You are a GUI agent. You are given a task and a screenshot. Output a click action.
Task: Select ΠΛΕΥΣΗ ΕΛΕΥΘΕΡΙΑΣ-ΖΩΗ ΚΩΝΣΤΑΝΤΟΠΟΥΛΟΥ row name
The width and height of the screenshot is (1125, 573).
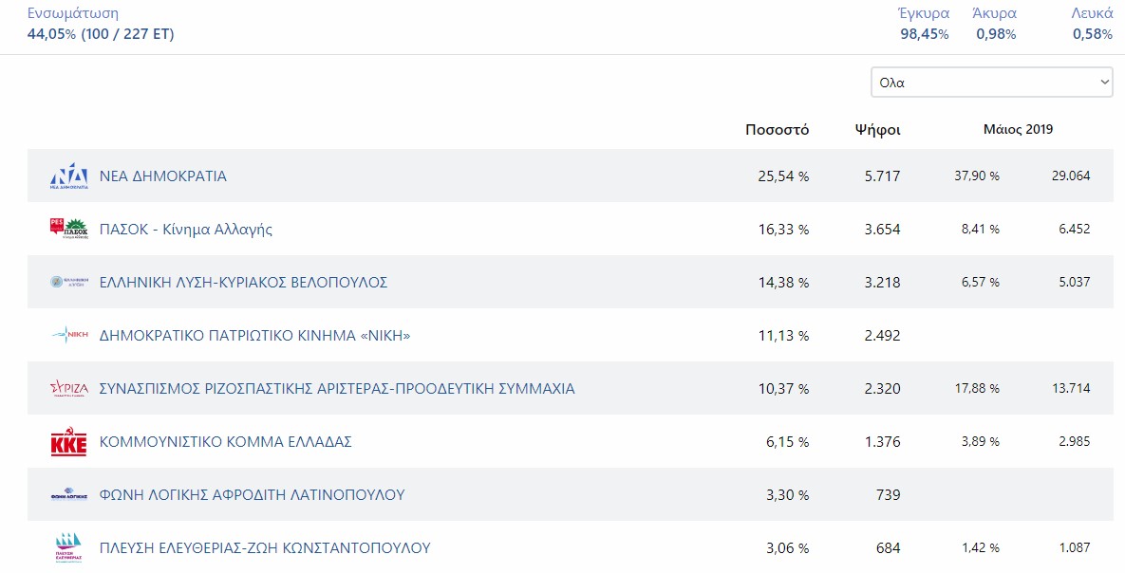tap(265, 548)
